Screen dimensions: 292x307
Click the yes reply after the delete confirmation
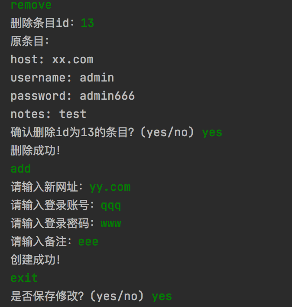[212, 133]
